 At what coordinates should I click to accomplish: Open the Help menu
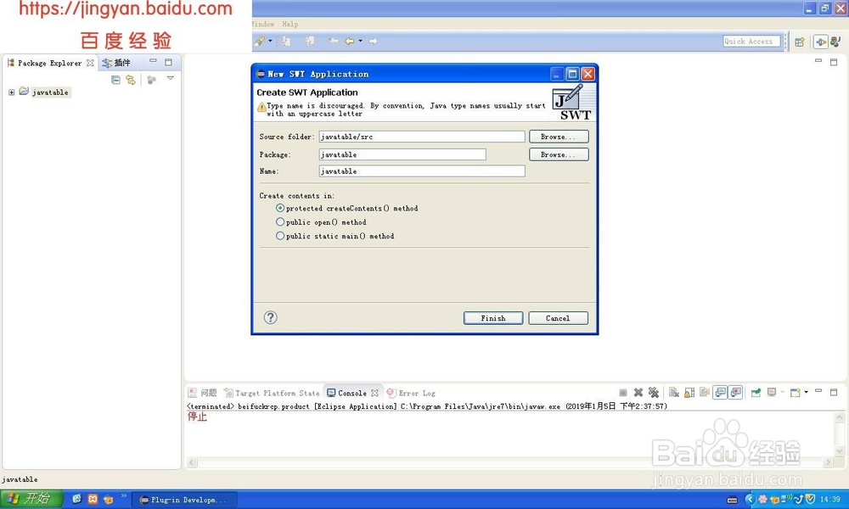(x=291, y=24)
